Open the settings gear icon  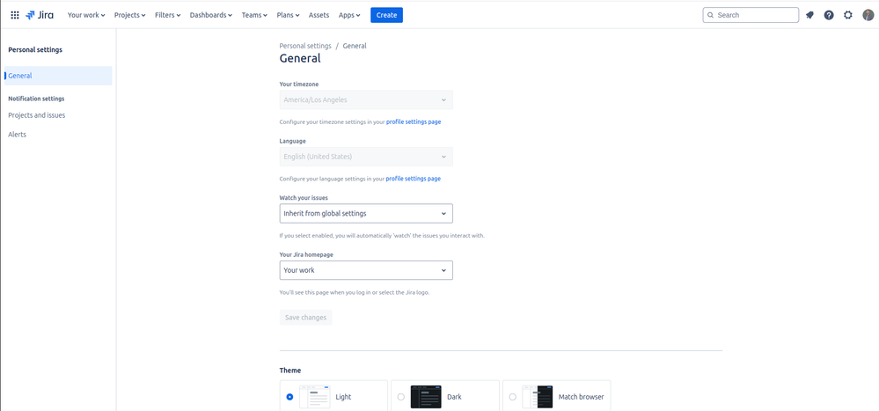coord(848,15)
